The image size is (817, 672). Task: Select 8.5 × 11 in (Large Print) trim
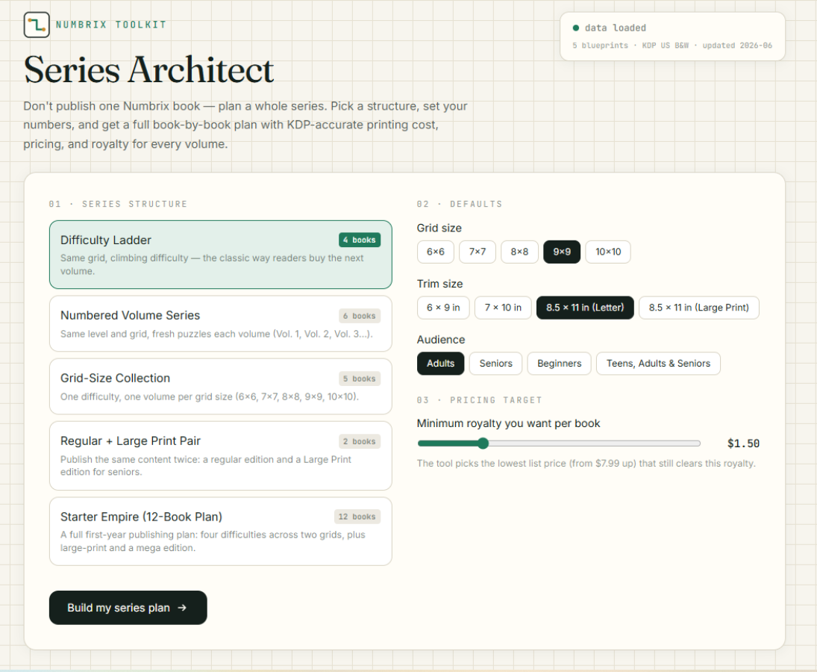(x=698, y=308)
